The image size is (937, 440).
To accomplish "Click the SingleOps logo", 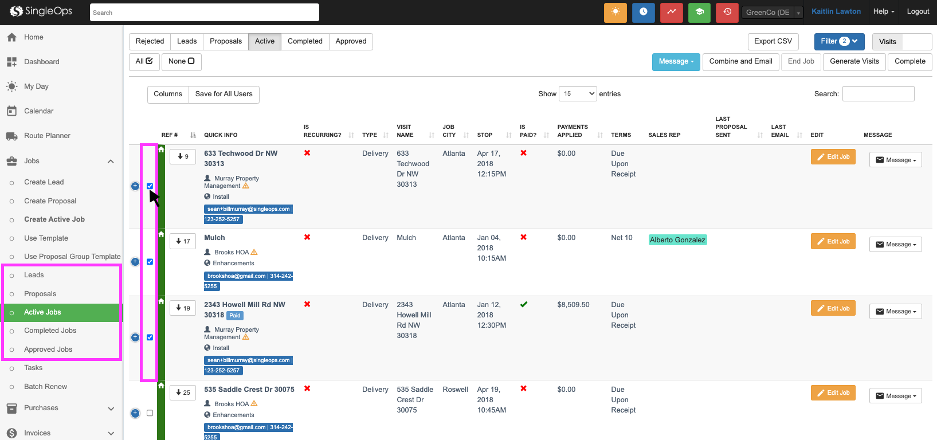I will [41, 11].
